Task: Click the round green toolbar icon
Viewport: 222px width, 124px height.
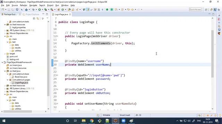Action: coord(107,10)
